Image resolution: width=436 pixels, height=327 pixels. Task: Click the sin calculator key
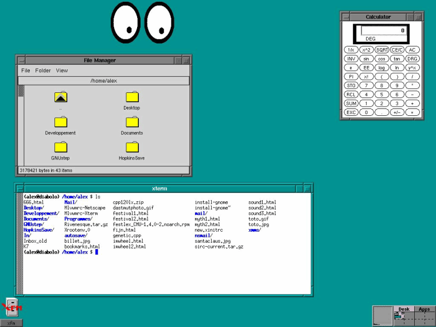coord(366,59)
